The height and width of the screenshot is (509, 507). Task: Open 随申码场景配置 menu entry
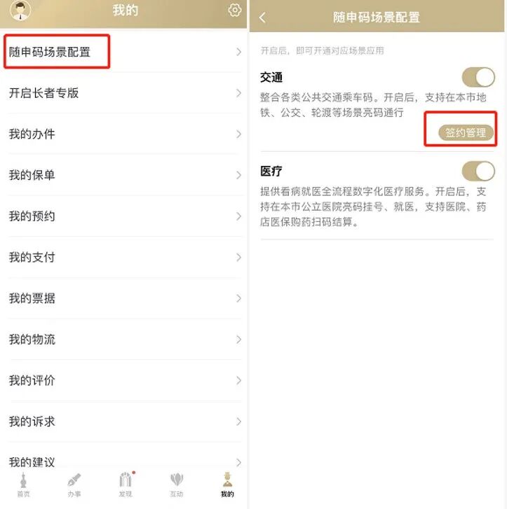point(123,52)
